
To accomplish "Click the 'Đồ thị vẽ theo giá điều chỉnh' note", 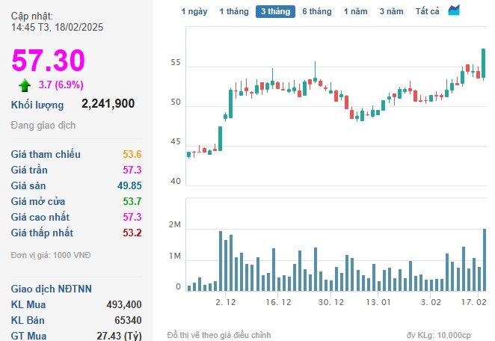I will click(219, 335).
